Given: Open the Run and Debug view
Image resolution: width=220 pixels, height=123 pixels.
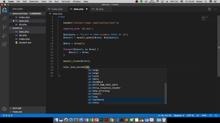Looking at the screenshot, I should click(4, 36).
